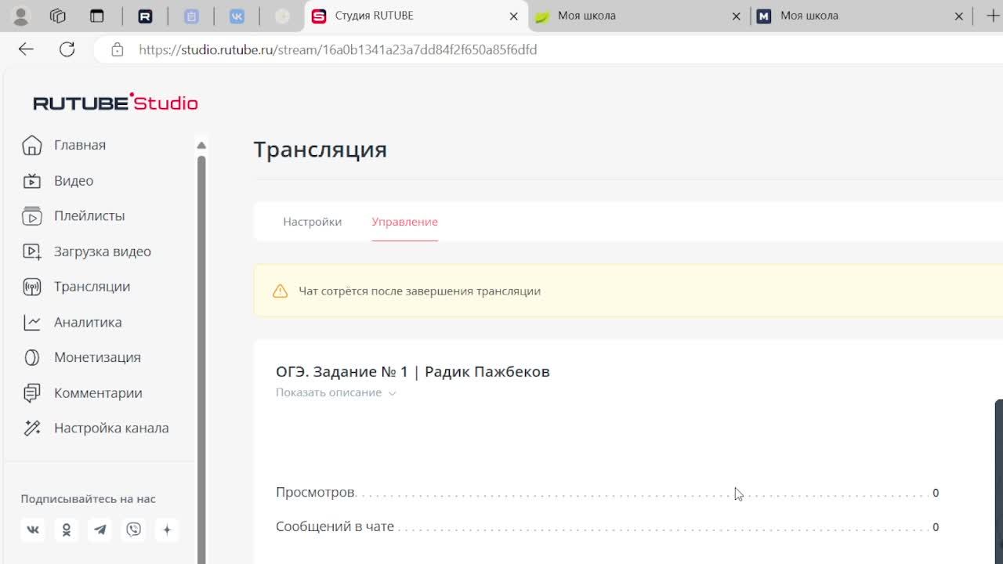Click the Просмотров label
Viewport: 1003px width, 564px height.
(x=315, y=493)
